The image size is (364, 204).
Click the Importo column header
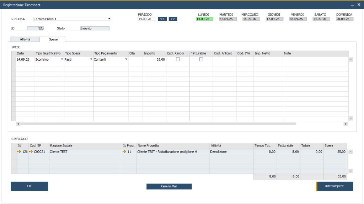[154, 53]
